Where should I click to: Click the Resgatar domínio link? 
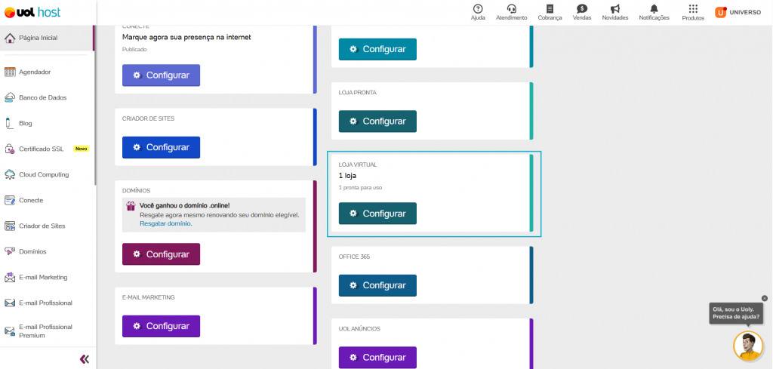point(165,223)
